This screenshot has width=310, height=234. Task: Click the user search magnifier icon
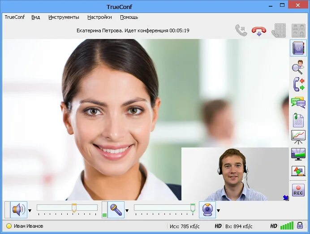298,67
